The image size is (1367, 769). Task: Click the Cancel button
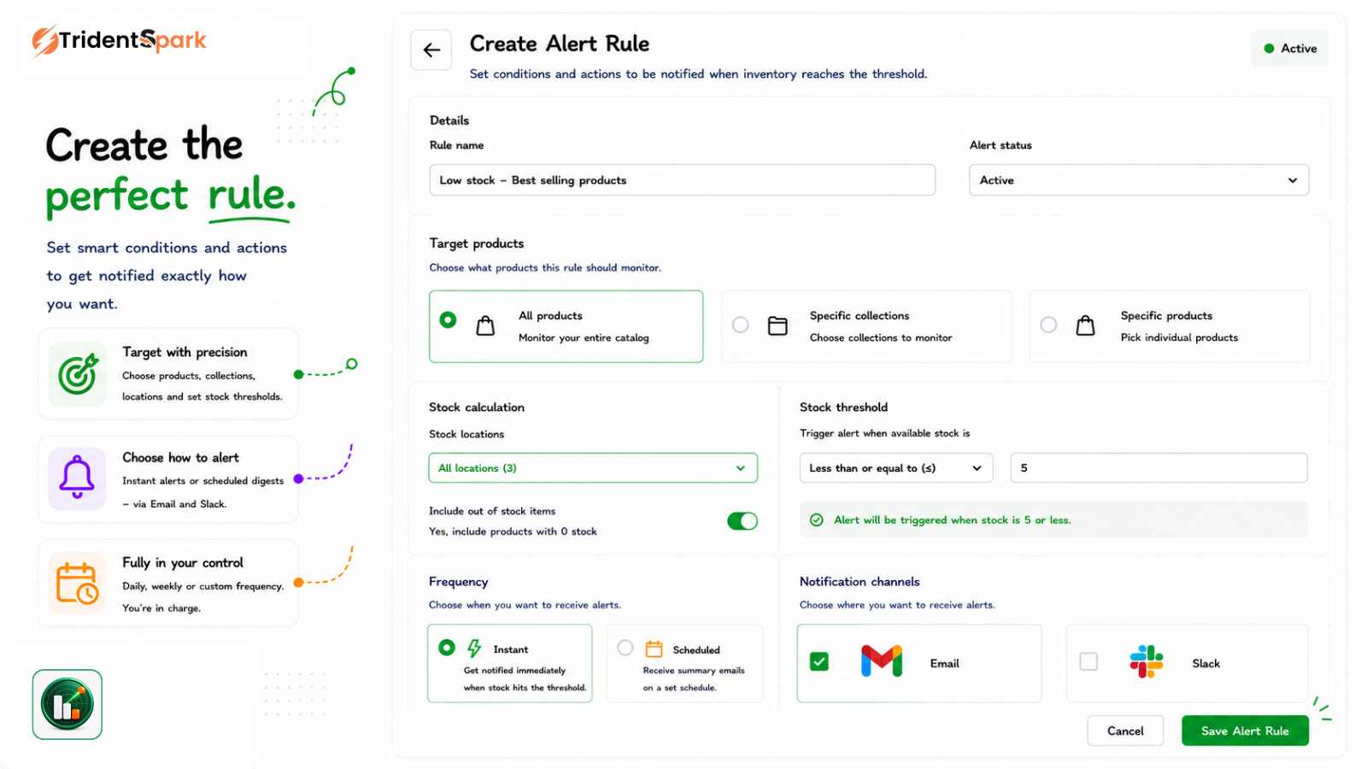tap(1125, 731)
